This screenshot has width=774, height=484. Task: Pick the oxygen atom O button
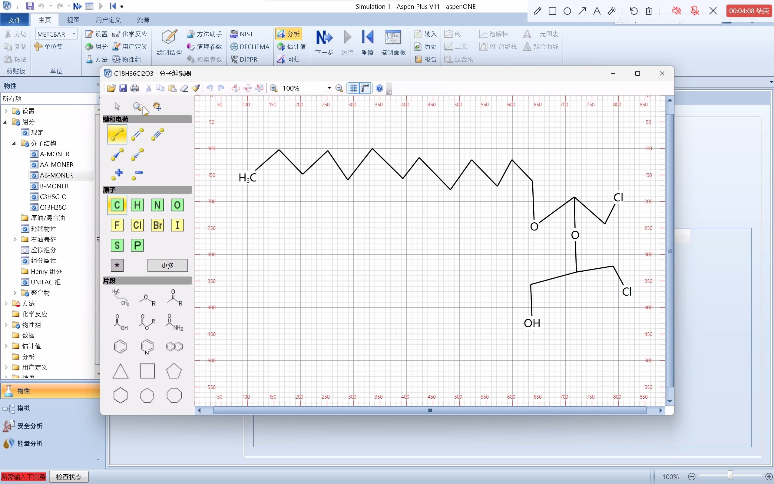point(177,205)
